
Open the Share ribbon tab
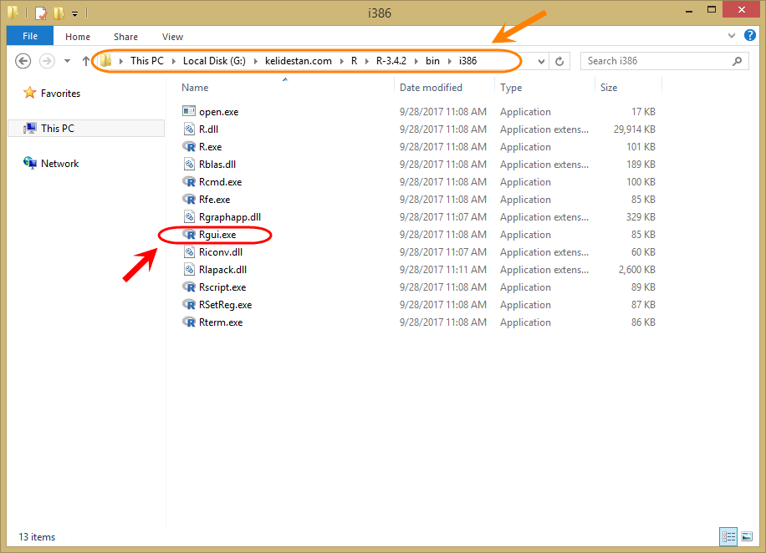[125, 37]
